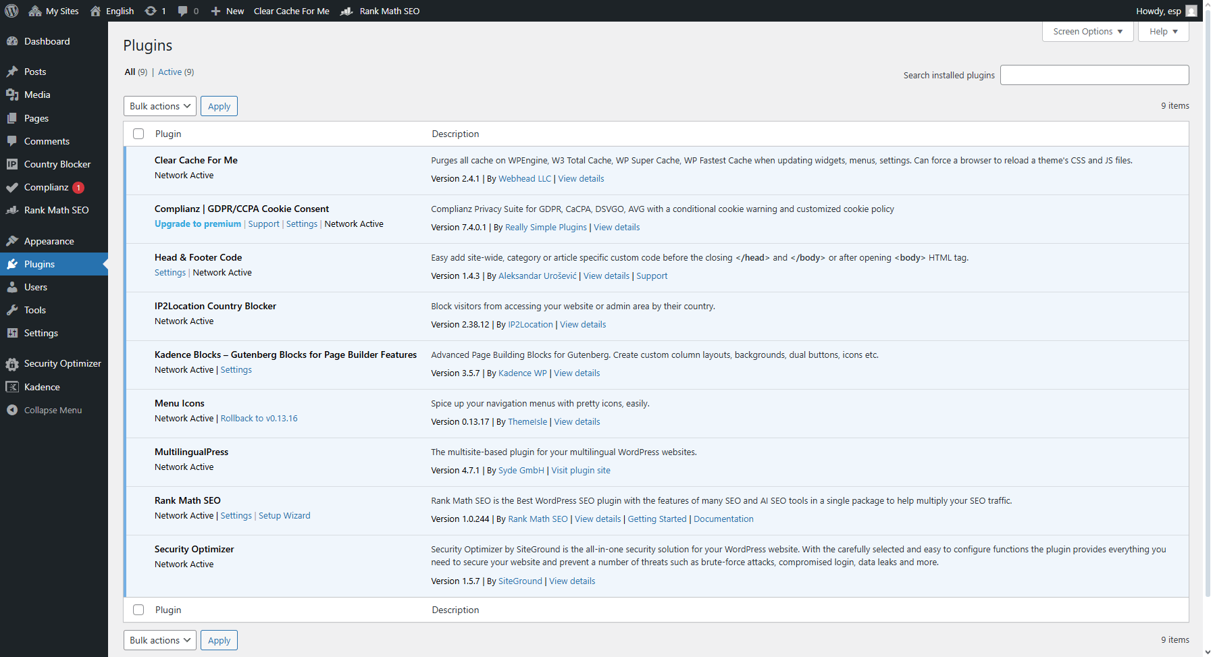Show All (9) plugins filter
1213x657 pixels.
pyautogui.click(x=136, y=72)
